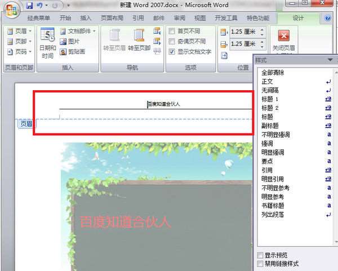Apply the 正文 style
Viewport: 338px width, 271px height.
296,82
